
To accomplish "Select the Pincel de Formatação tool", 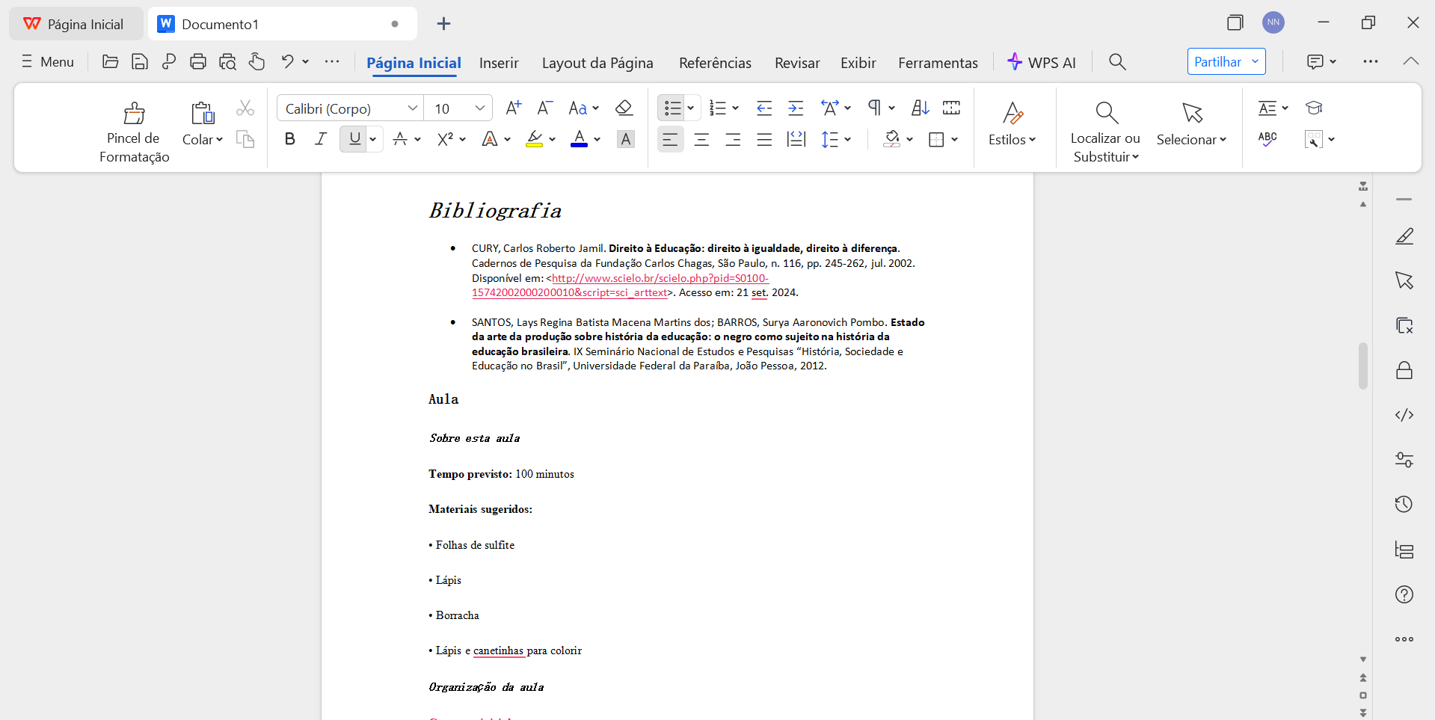I will [x=133, y=129].
